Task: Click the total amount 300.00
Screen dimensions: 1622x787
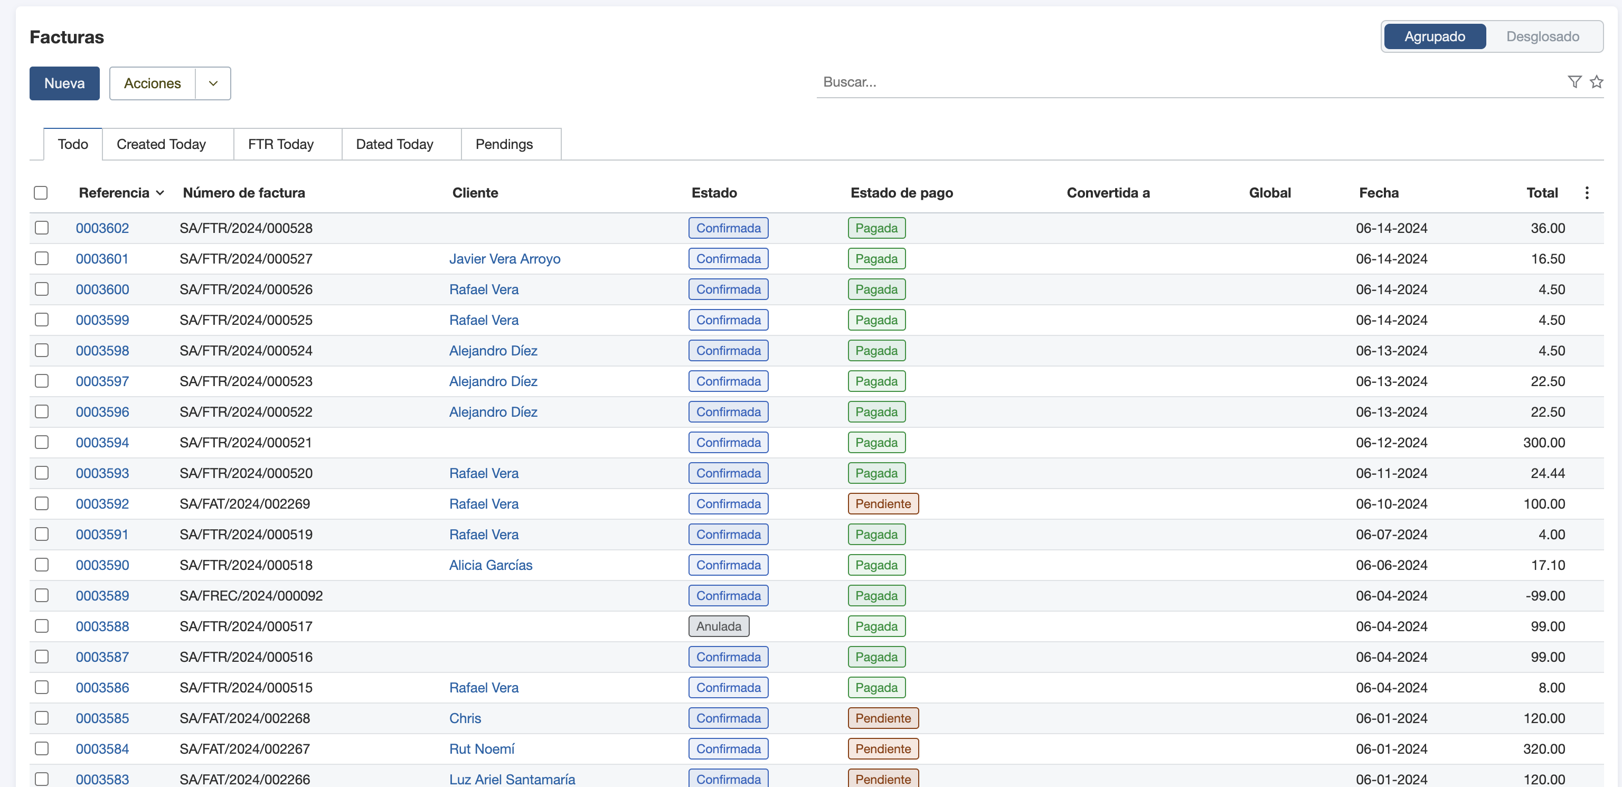Action: pos(1543,442)
